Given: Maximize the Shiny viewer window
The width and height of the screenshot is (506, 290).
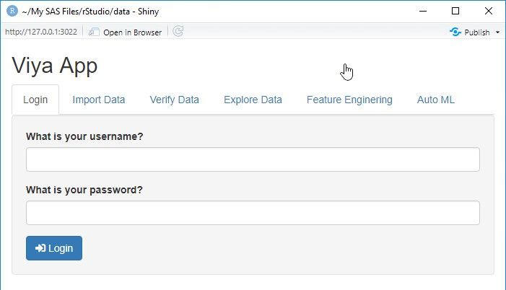Looking at the screenshot, I should (455, 11).
